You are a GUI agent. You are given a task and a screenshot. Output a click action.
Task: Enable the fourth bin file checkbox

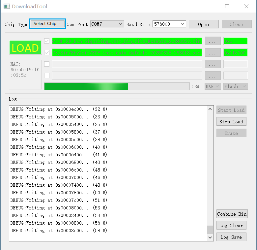pos(47,76)
